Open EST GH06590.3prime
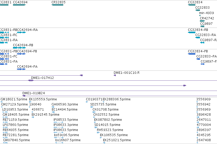This screenshot has height=144, width=217. 65,104
